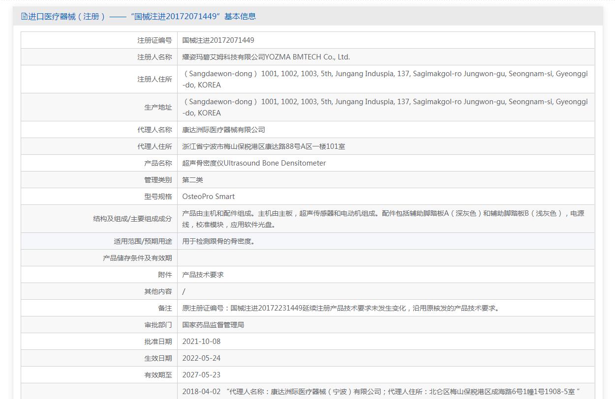Viewport: 615px width, 399px height.
Task: Click the 第二类 management category value
Action: pyautogui.click(x=192, y=180)
